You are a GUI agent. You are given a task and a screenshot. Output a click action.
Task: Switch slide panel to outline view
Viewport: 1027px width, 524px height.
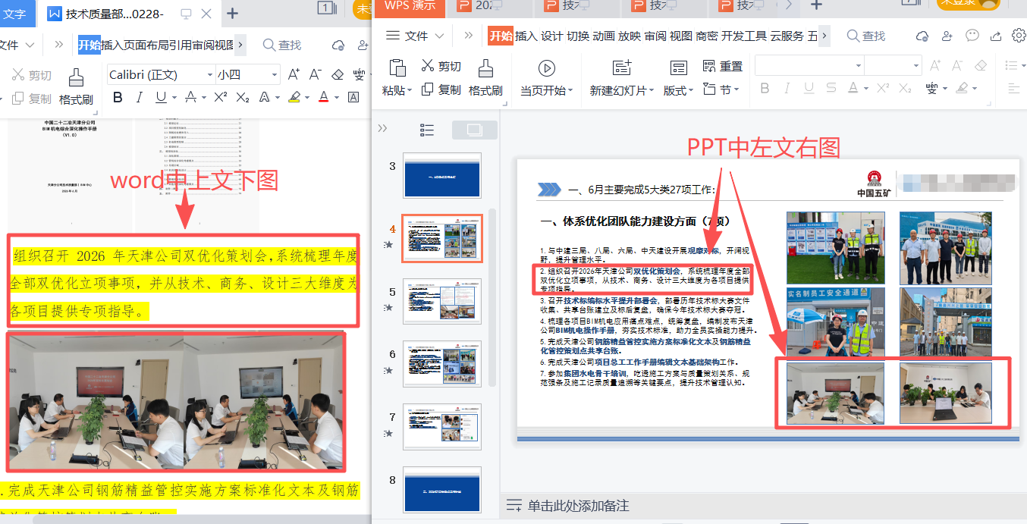[427, 130]
